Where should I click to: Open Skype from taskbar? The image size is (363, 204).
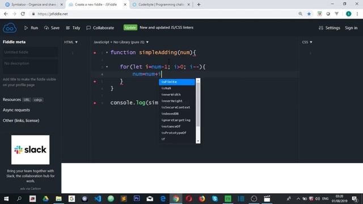click(x=215, y=199)
